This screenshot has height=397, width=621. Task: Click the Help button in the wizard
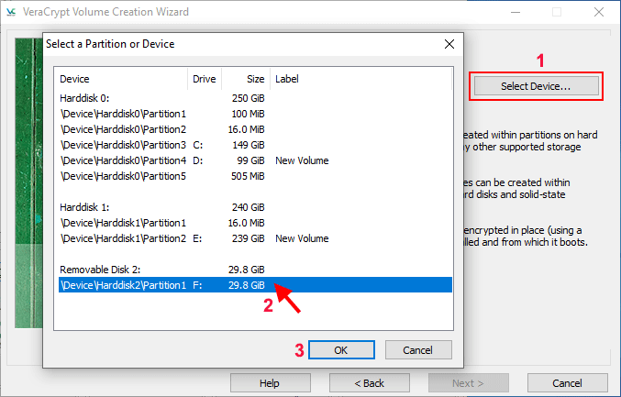270,382
